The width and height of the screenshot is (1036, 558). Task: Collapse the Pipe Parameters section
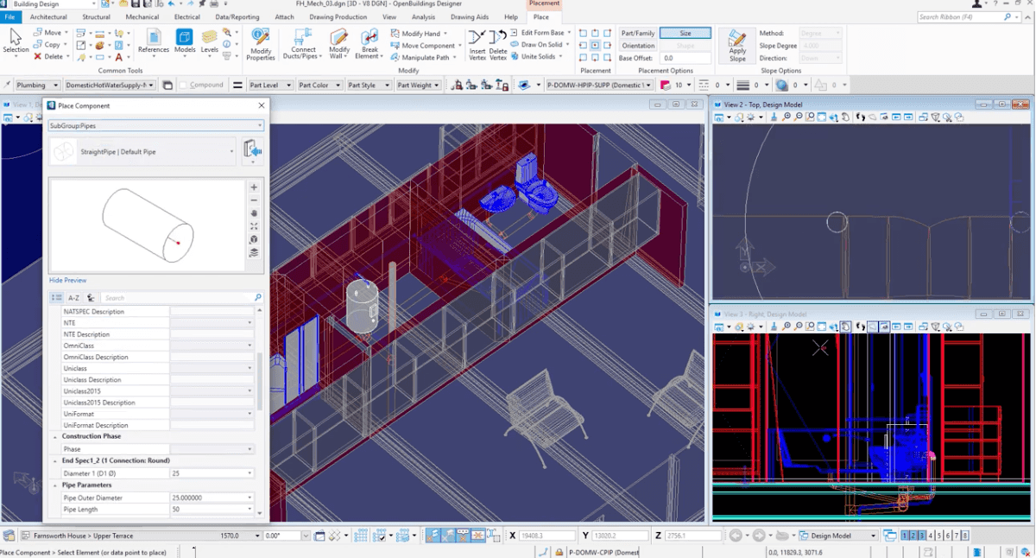55,485
